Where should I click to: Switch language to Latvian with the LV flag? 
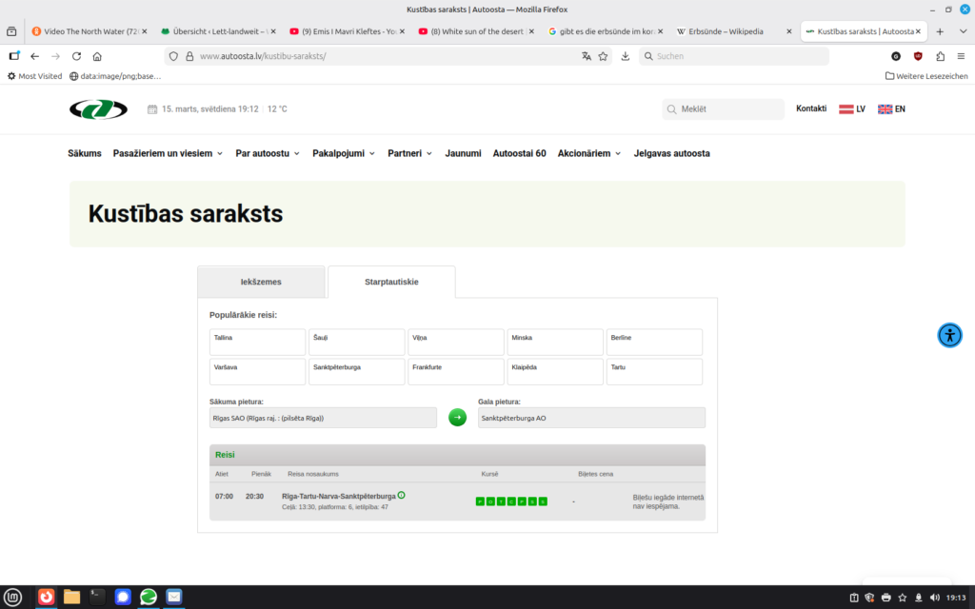[x=851, y=109]
